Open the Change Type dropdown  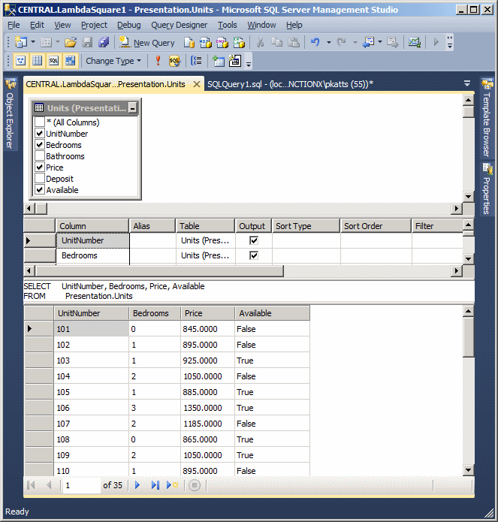pos(113,61)
